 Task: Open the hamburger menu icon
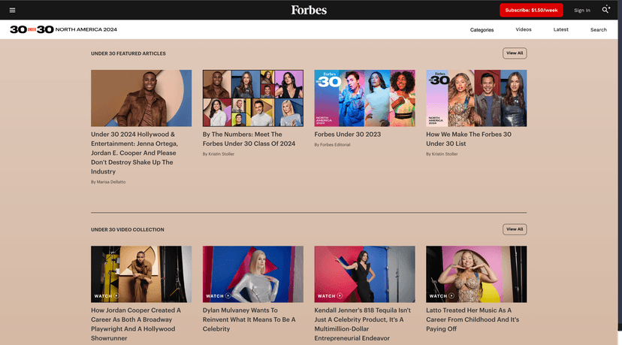tap(12, 10)
